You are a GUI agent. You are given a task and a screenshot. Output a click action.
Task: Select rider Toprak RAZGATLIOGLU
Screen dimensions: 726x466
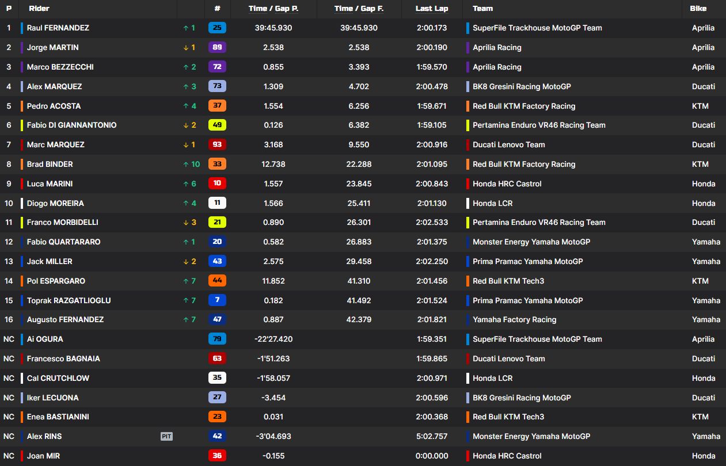69,300
